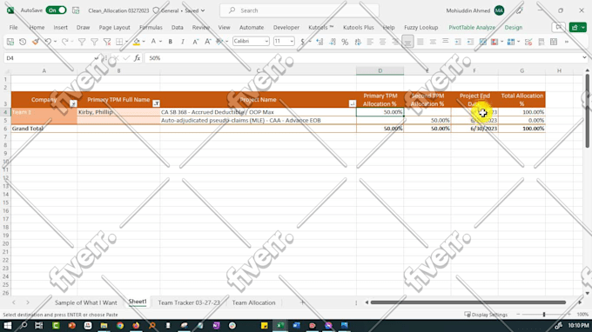Click the Percent Style icon

click(x=345, y=42)
